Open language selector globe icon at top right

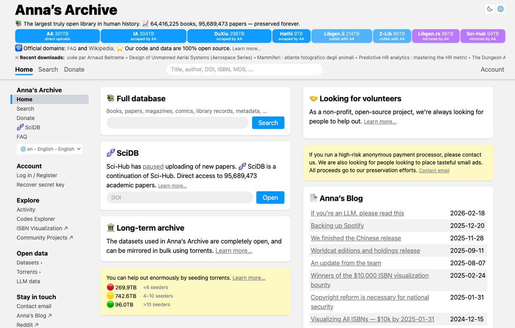[x=500, y=9]
